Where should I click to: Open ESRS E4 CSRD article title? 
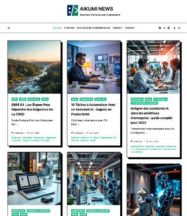(x=32, y=109)
